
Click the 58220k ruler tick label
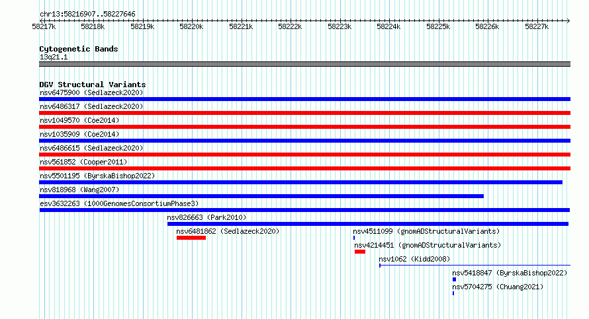(191, 26)
